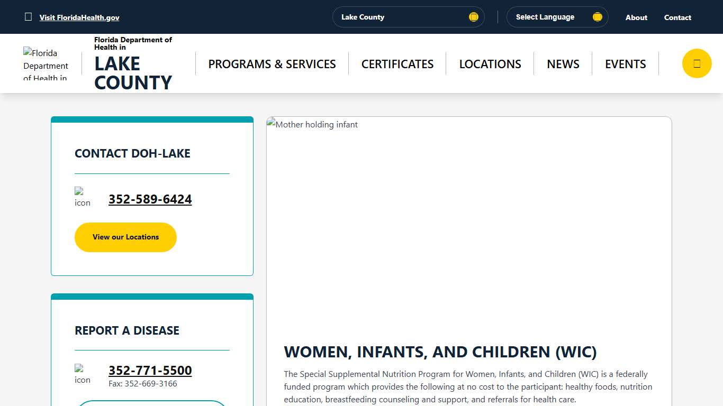Open the Contact page from top navigation
Screen dimensions: 723x406
pos(677,17)
